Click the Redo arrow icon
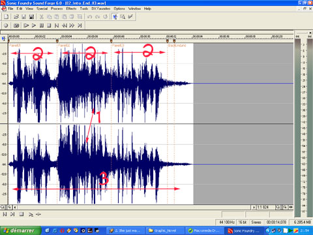This screenshot has width=313, height=235. (97, 17)
